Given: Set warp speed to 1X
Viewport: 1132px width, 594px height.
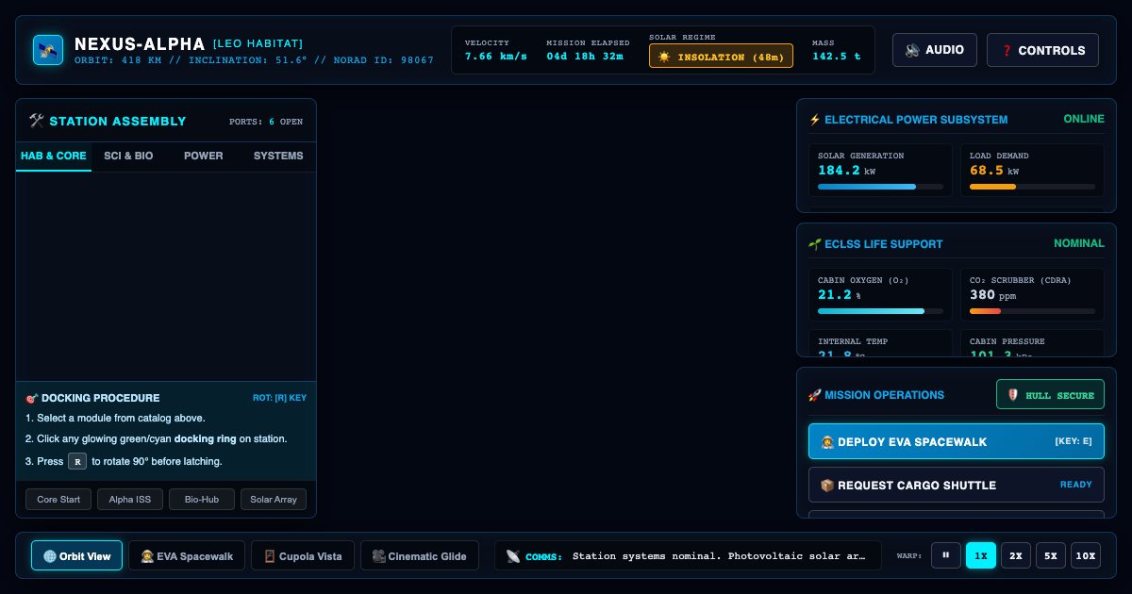Looking at the screenshot, I should pyautogui.click(x=981, y=555).
